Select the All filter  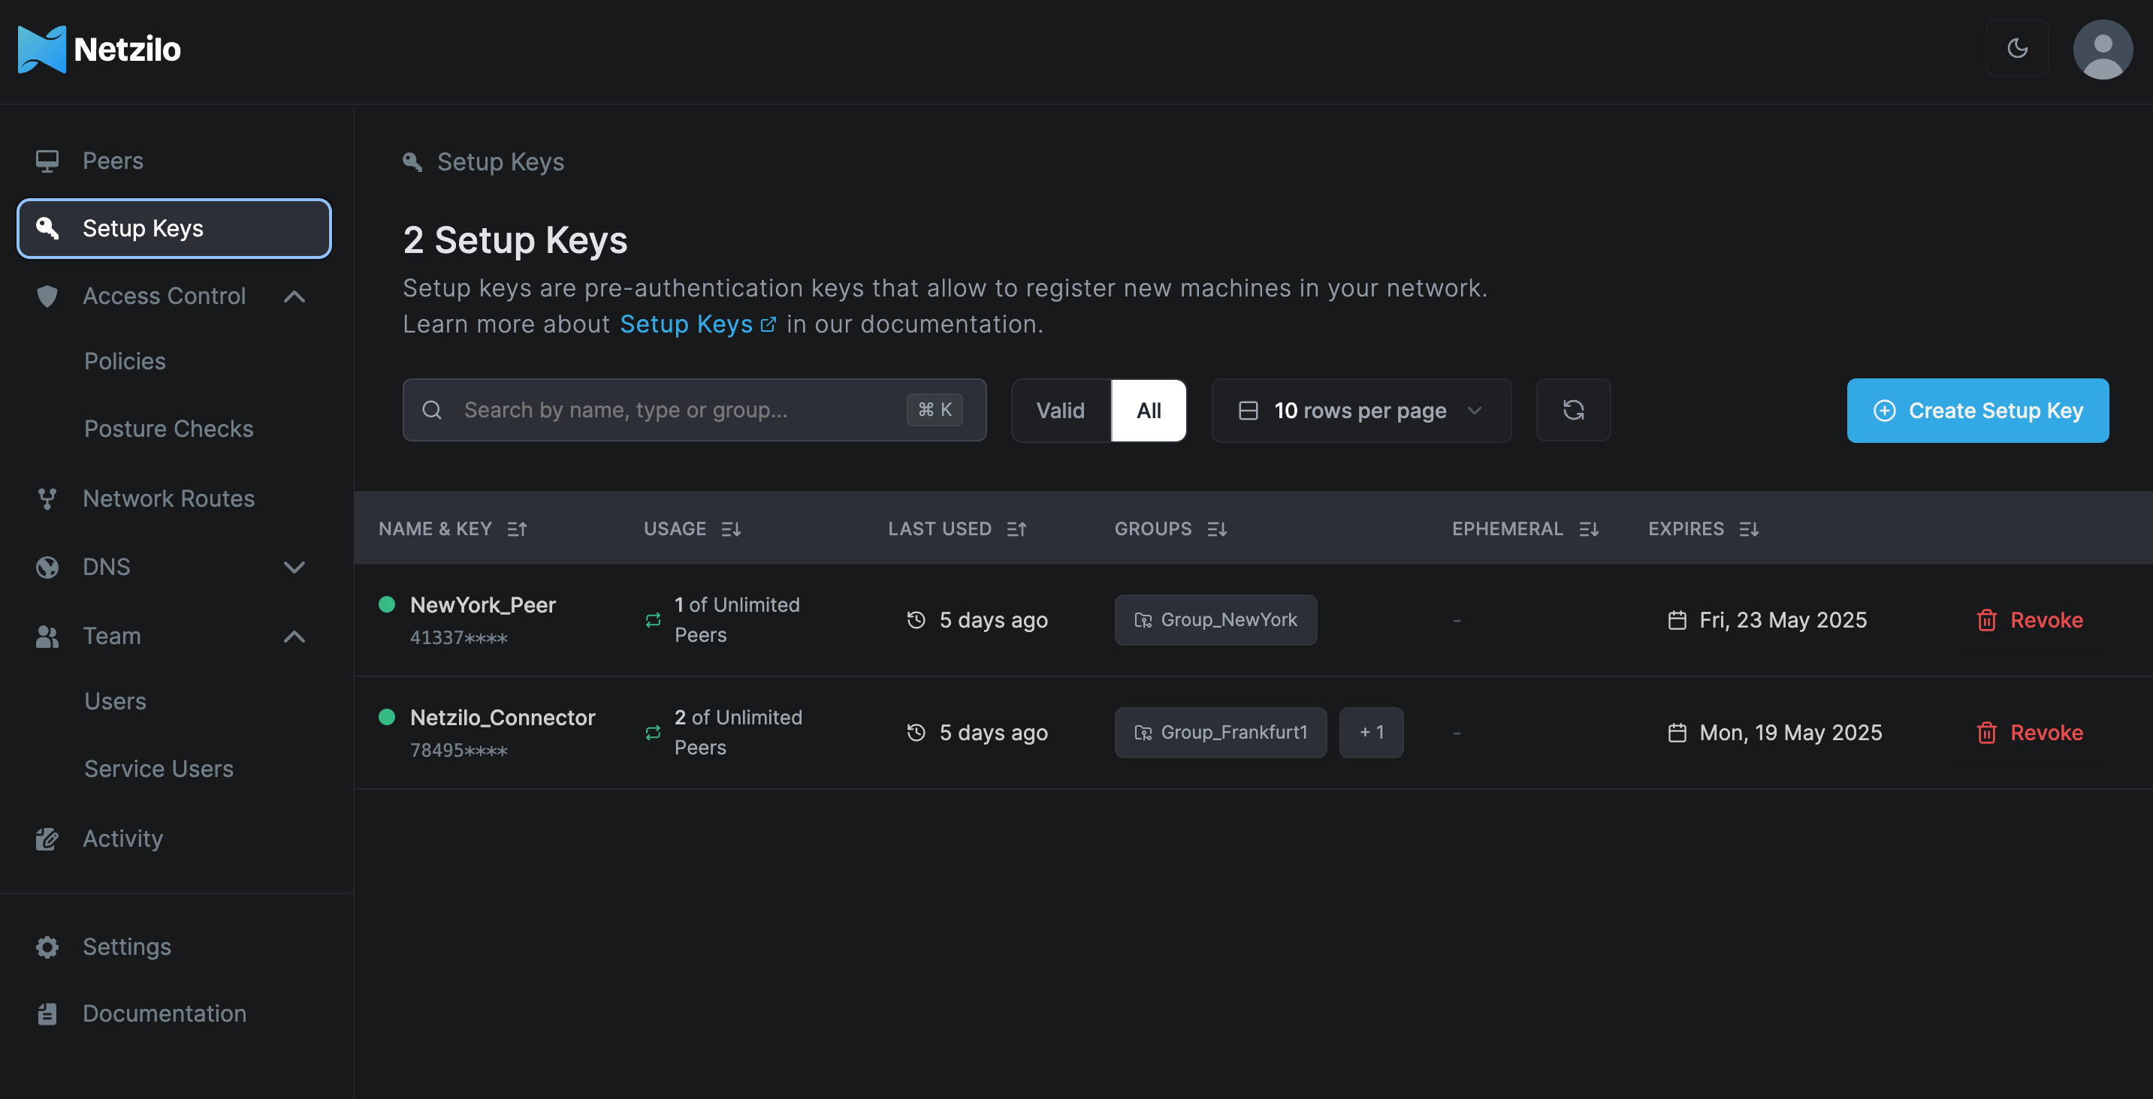pyautogui.click(x=1149, y=410)
